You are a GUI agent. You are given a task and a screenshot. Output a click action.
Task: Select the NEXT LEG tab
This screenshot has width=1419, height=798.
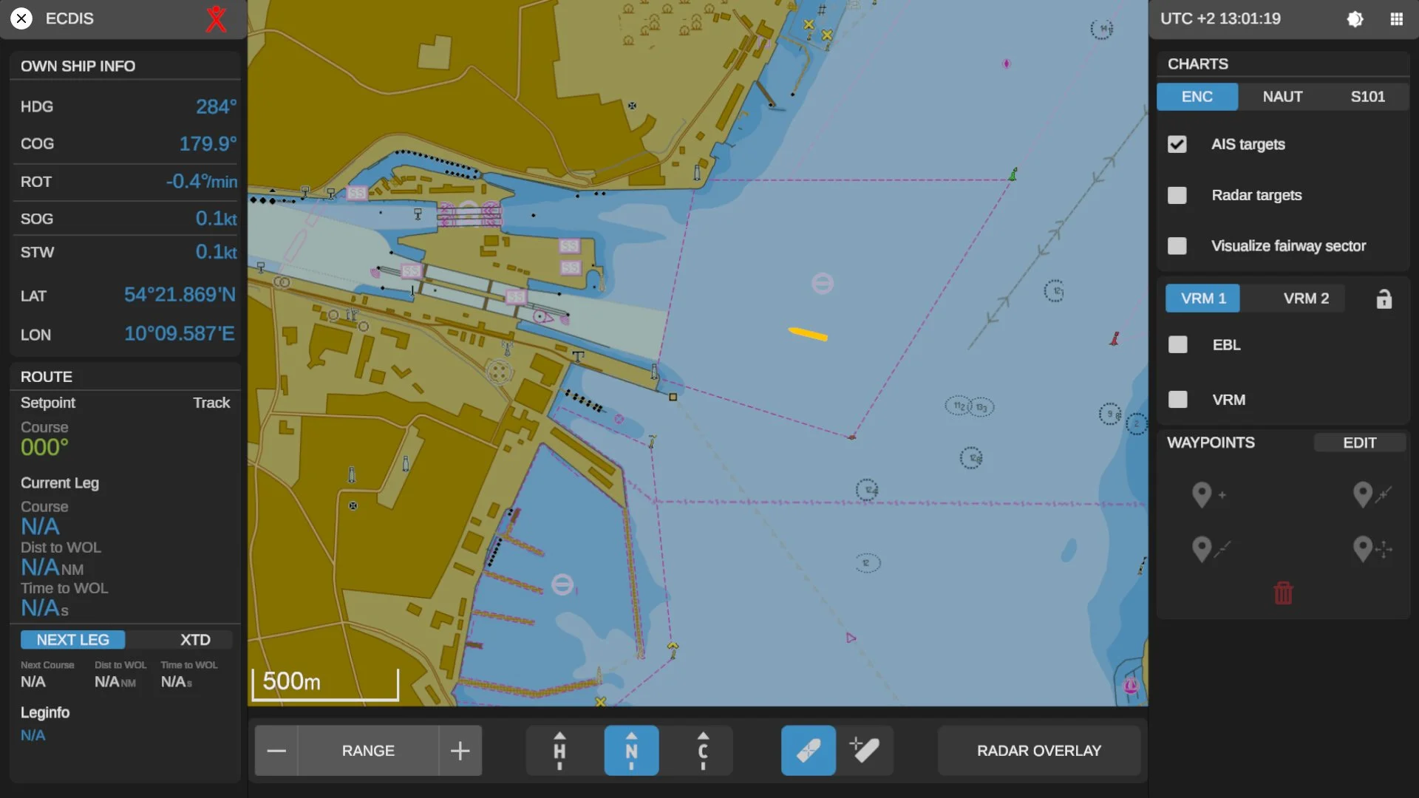click(72, 640)
